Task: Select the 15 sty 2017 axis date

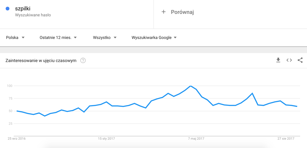Action: [x=107, y=138]
